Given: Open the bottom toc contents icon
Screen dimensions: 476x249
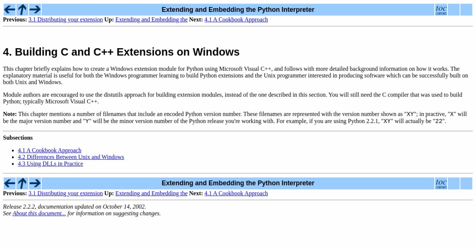Looking at the screenshot, I should [x=441, y=183].
